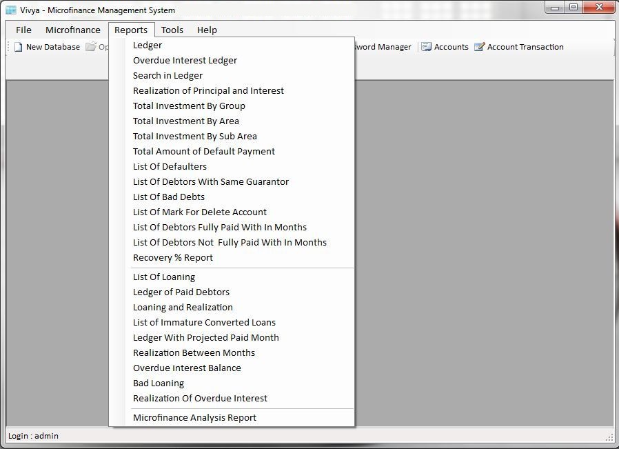Click the partially hidden Open folder icon

tap(91, 47)
